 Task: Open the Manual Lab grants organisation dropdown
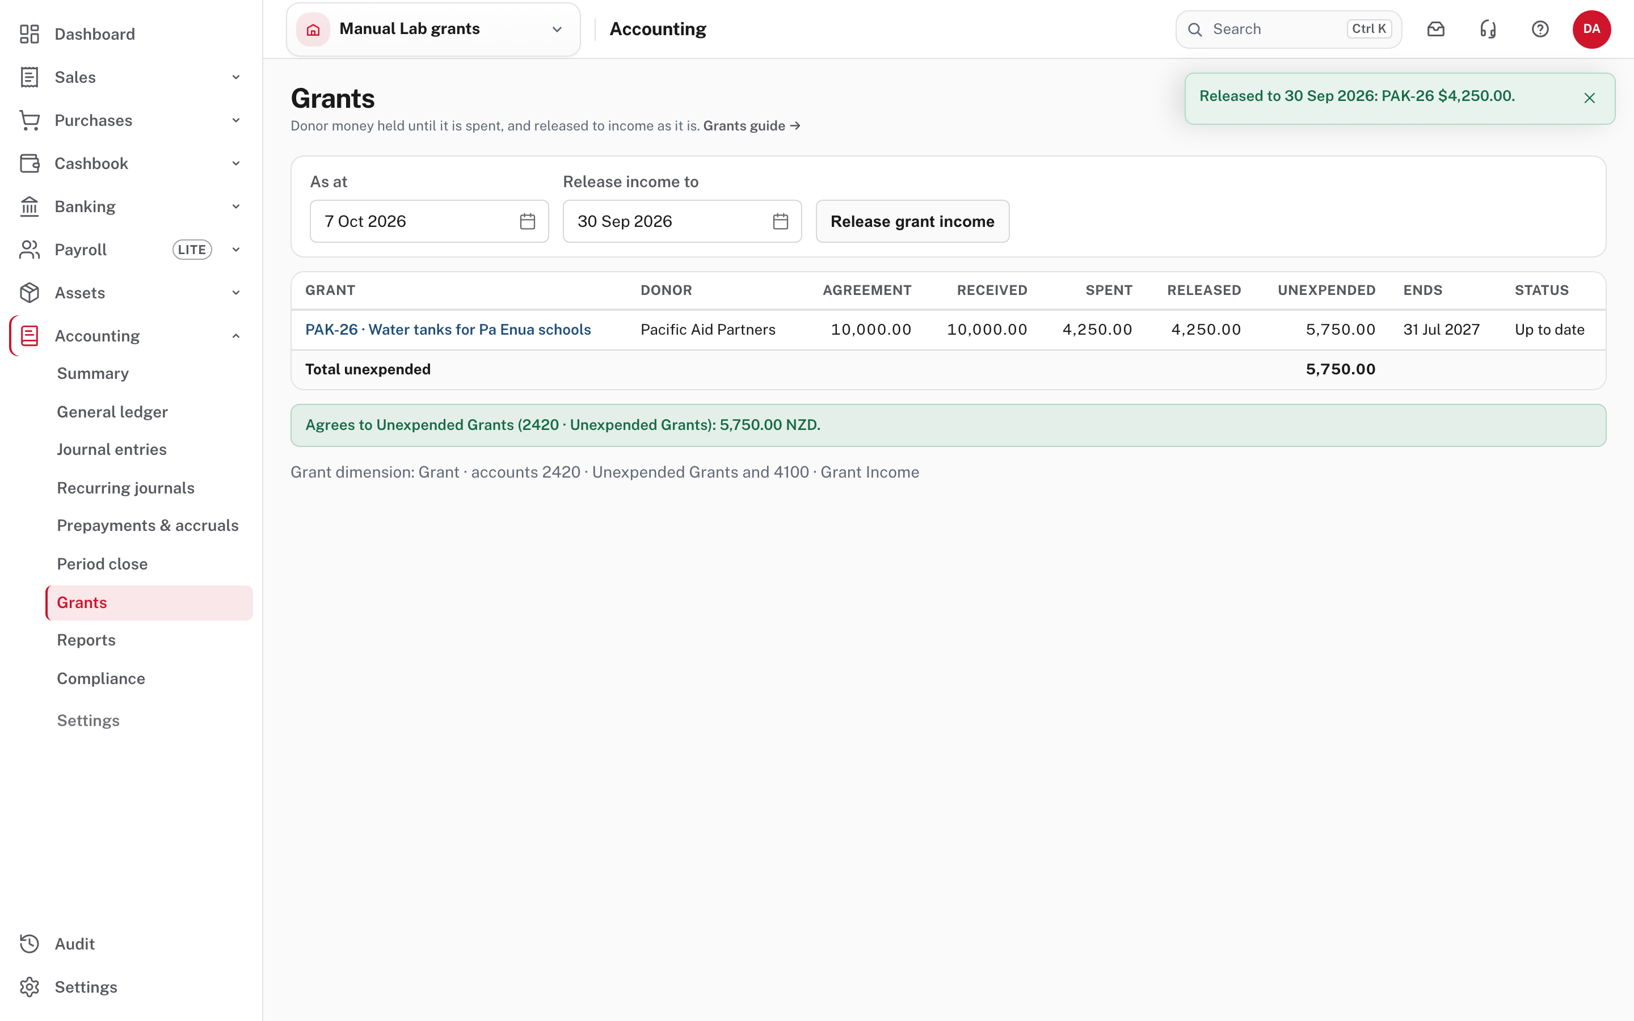click(x=433, y=29)
